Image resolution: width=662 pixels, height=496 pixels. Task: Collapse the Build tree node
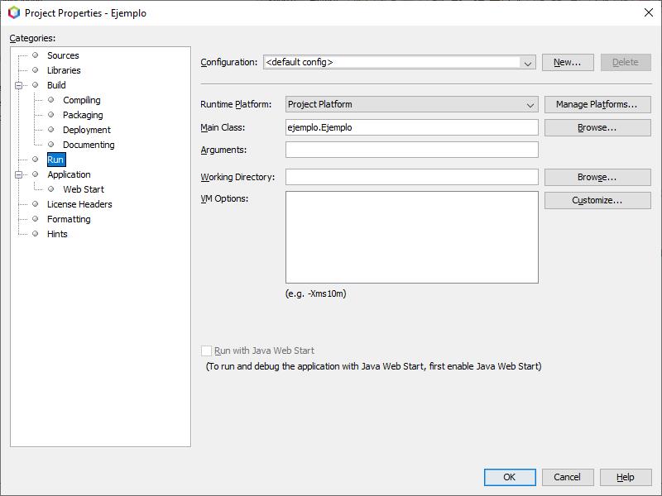[x=18, y=85]
